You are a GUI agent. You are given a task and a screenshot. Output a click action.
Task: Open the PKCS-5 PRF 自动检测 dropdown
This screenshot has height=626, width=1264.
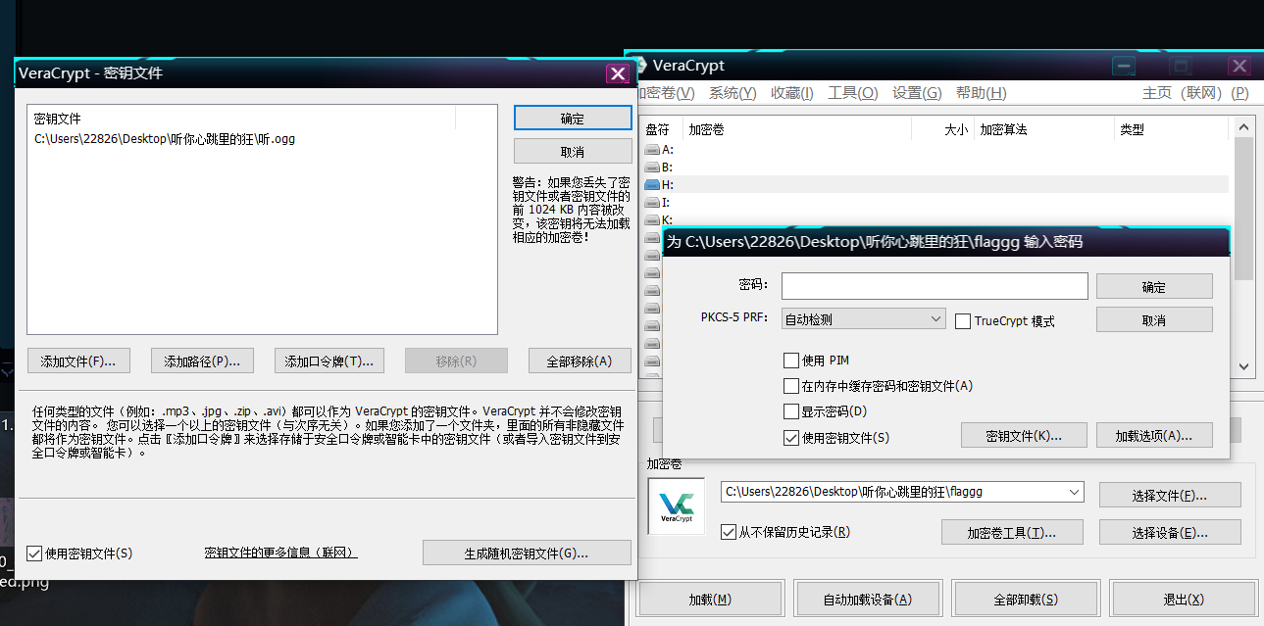point(863,319)
